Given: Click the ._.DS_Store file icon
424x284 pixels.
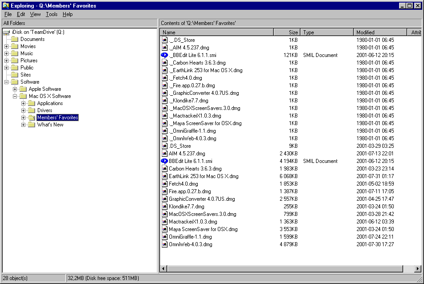Looking at the screenshot, I should click(164, 40).
